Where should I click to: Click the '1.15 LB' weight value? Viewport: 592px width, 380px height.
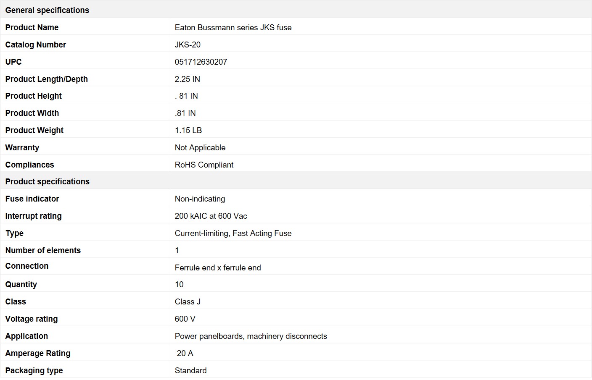coord(188,130)
